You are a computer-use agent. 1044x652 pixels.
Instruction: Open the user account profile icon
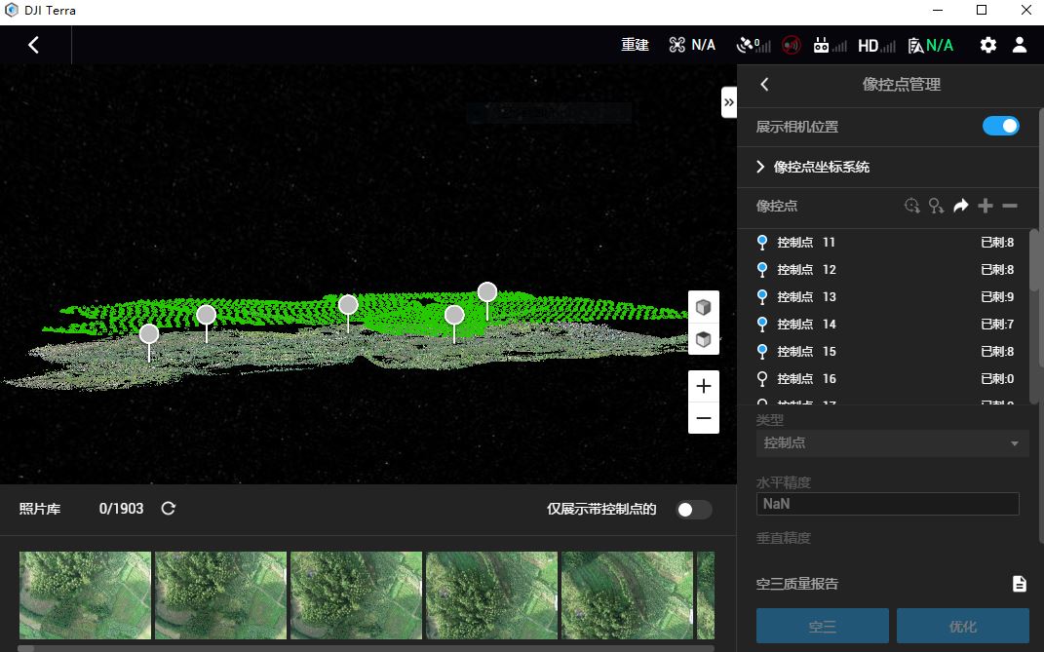[1020, 45]
